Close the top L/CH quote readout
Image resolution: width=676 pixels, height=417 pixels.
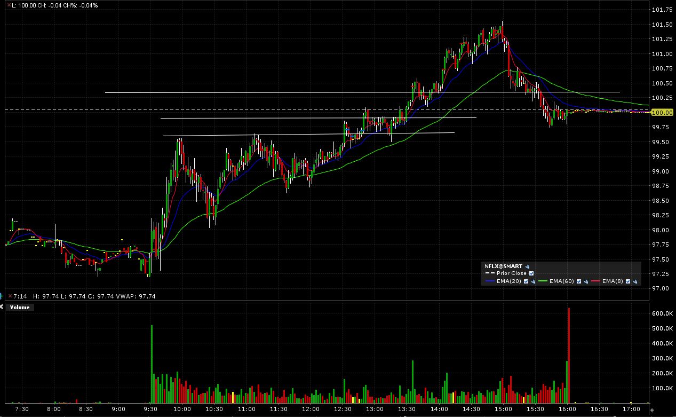coord(9,5)
